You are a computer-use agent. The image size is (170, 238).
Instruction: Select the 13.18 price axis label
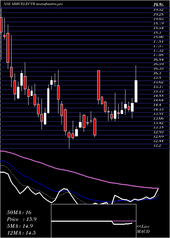[x=158, y=128]
